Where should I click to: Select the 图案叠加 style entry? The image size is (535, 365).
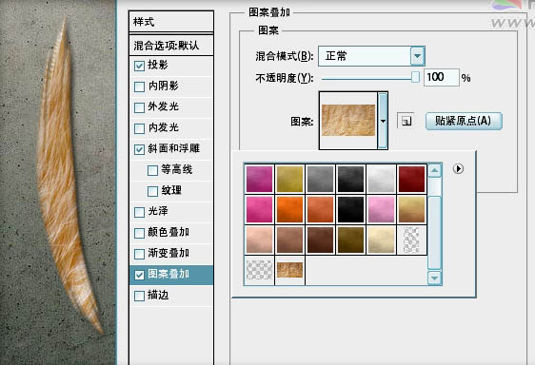click(x=171, y=275)
